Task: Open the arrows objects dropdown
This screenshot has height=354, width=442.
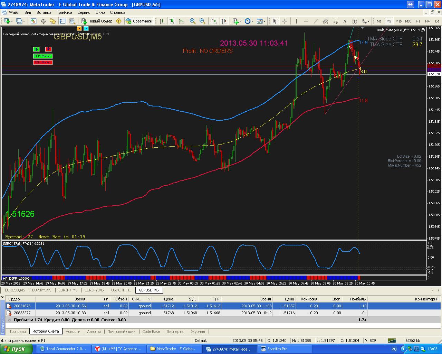Action: (x=366, y=21)
